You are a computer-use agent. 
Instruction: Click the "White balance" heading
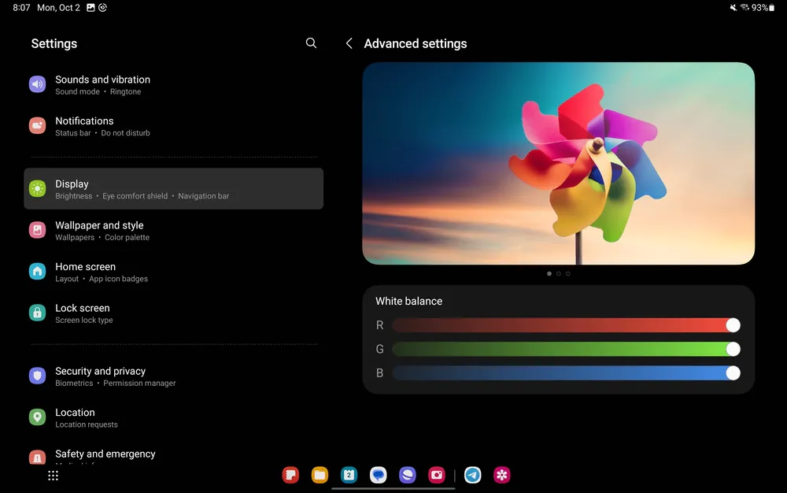(x=409, y=301)
